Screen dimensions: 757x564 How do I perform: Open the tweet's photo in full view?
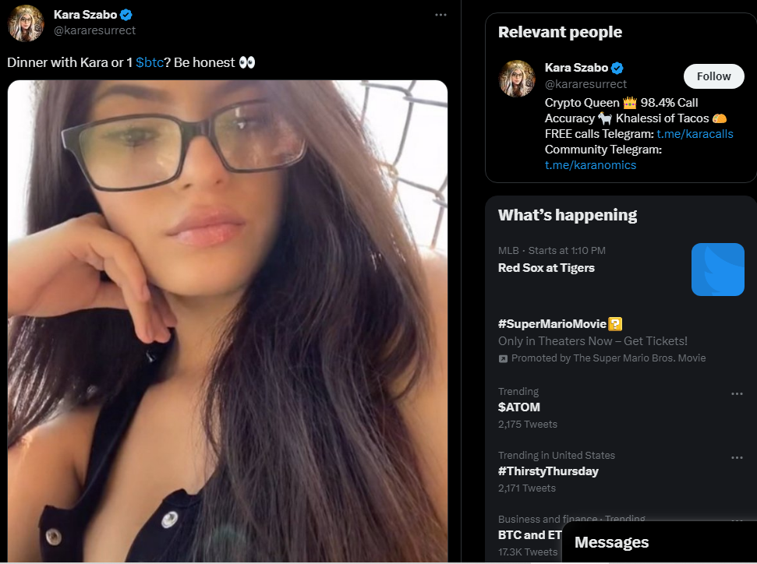coord(228,321)
